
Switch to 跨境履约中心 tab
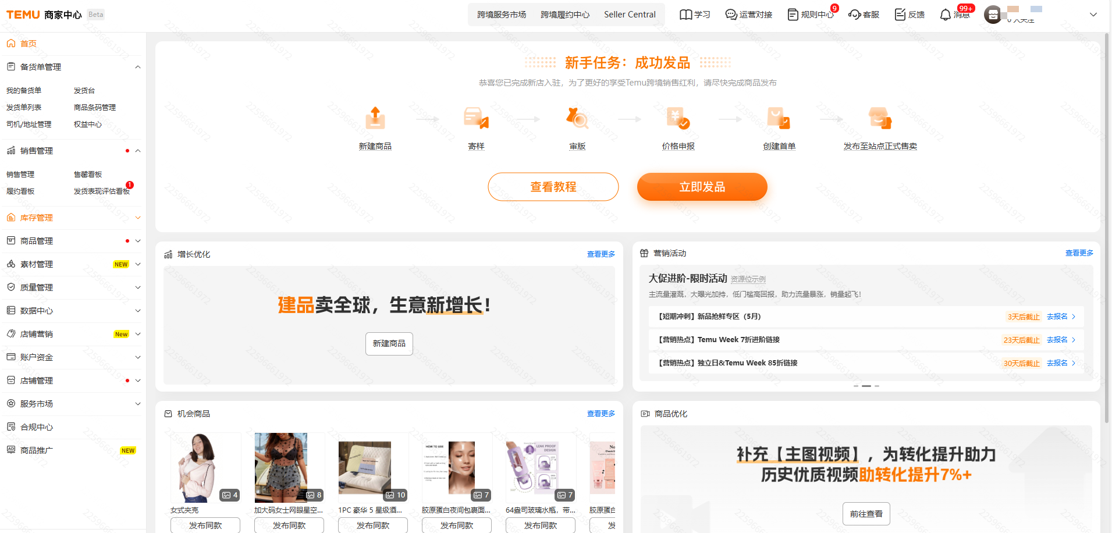click(x=565, y=15)
